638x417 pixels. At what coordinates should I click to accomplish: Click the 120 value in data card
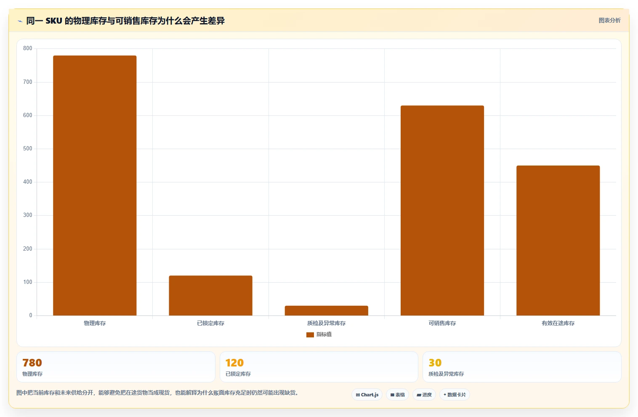click(234, 363)
